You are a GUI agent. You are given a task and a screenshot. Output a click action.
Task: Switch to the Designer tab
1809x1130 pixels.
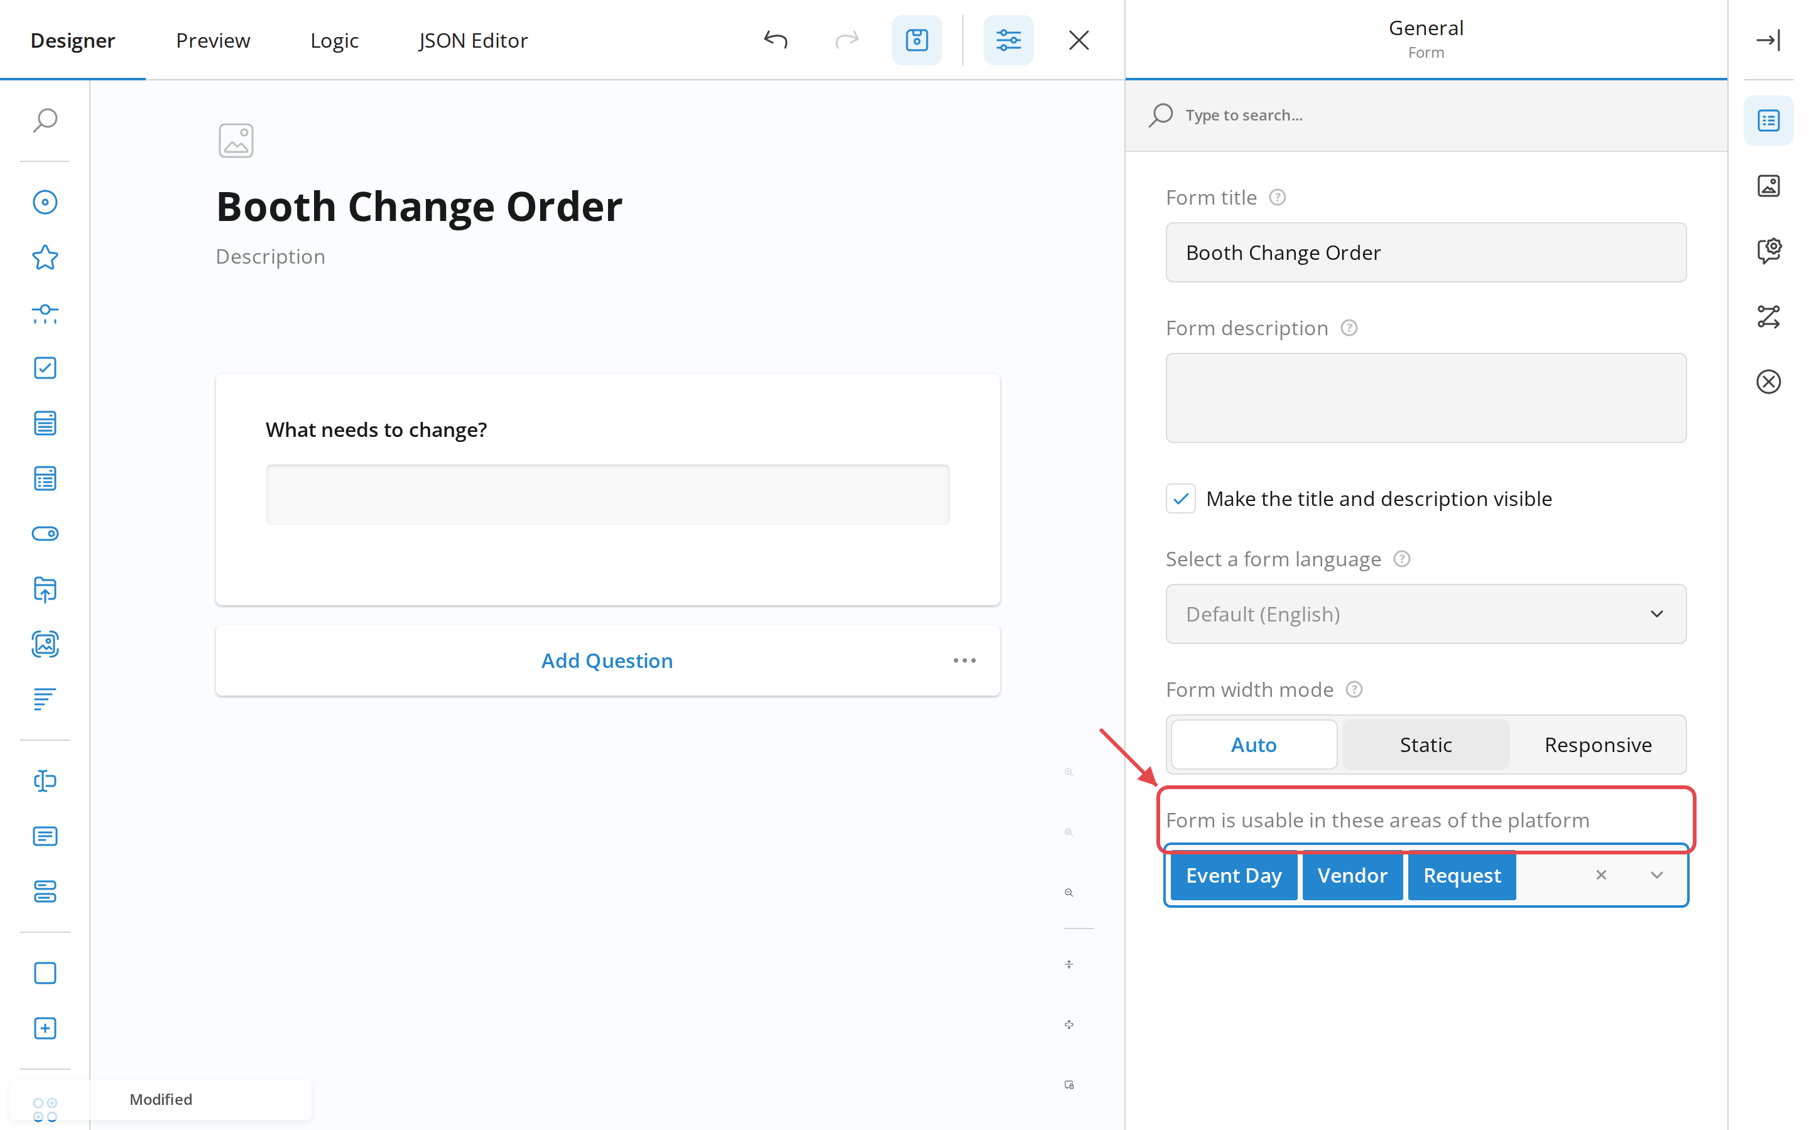point(72,40)
